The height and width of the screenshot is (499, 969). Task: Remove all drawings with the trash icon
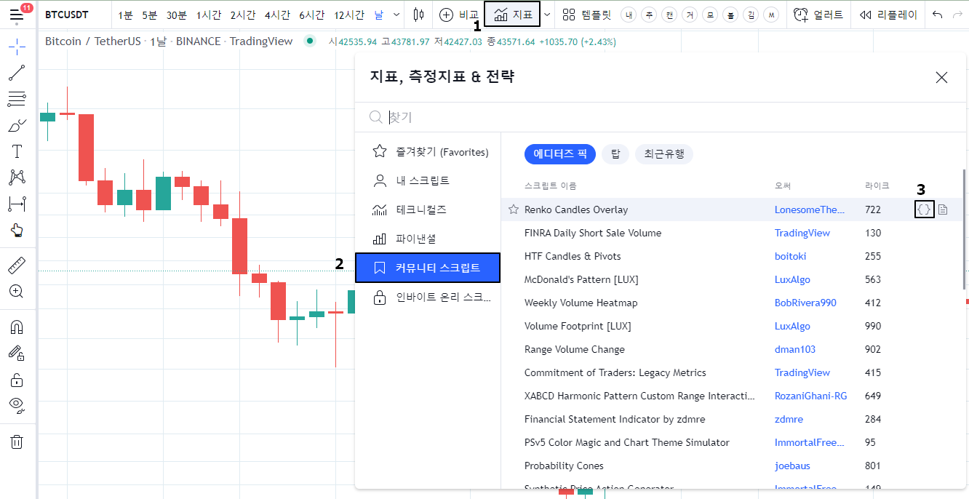pos(17,442)
